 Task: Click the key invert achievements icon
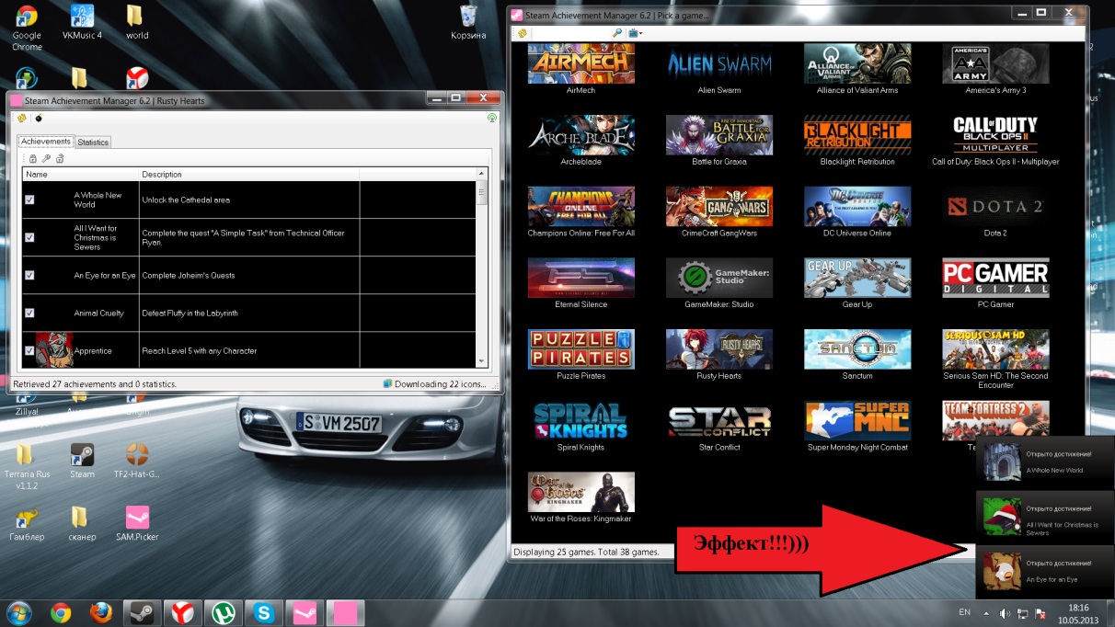click(46, 158)
